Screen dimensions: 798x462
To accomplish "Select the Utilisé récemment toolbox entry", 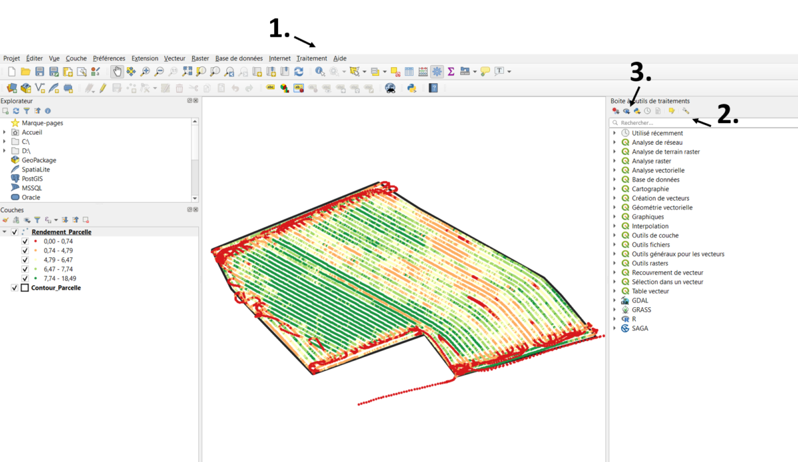I will click(x=657, y=133).
